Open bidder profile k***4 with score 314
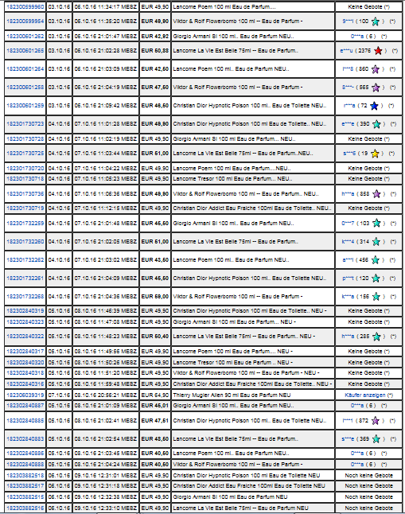The width and height of the screenshot is (405, 514). [x=348, y=242]
